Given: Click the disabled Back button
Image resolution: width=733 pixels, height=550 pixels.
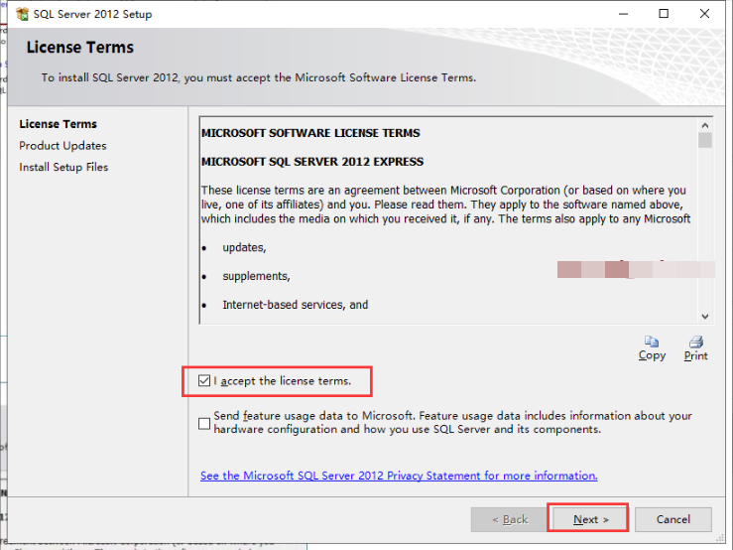Looking at the screenshot, I should click(510, 519).
